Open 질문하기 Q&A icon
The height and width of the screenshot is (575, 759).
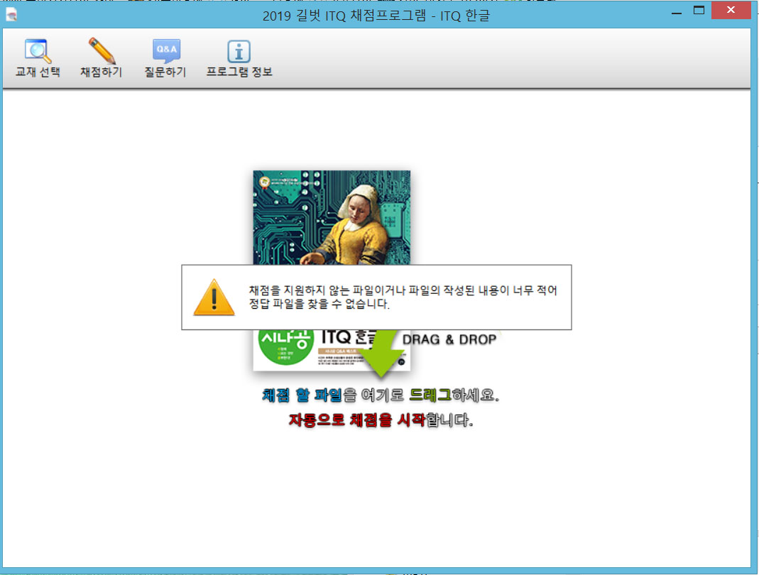tap(166, 51)
